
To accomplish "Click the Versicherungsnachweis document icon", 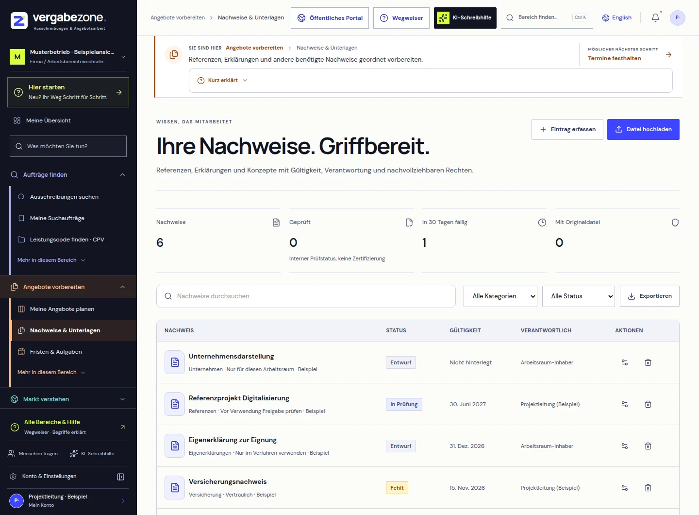I will (175, 488).
